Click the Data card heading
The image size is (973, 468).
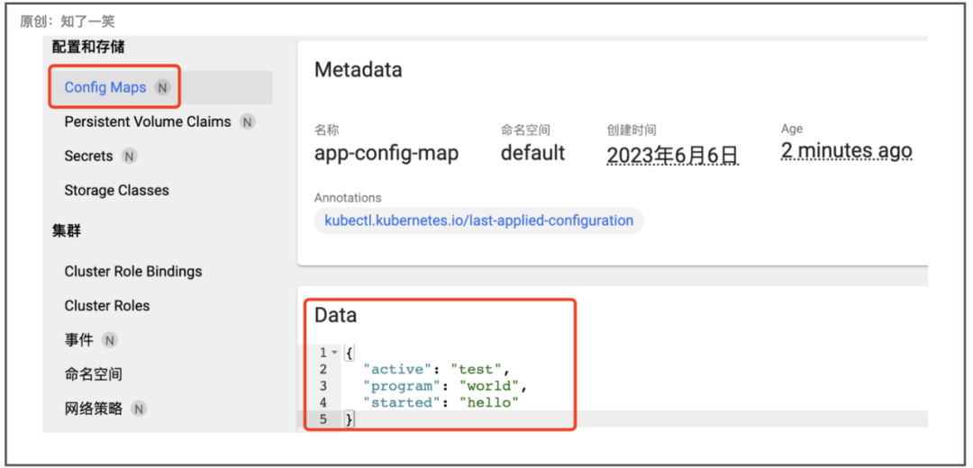point(336,316)
